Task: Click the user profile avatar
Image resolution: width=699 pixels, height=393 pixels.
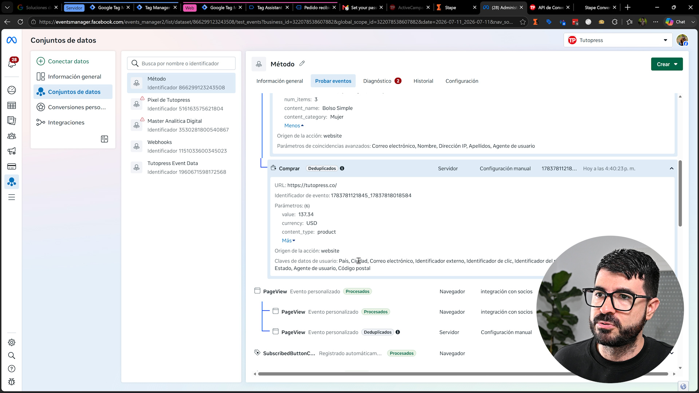Action: coord(682,40)
